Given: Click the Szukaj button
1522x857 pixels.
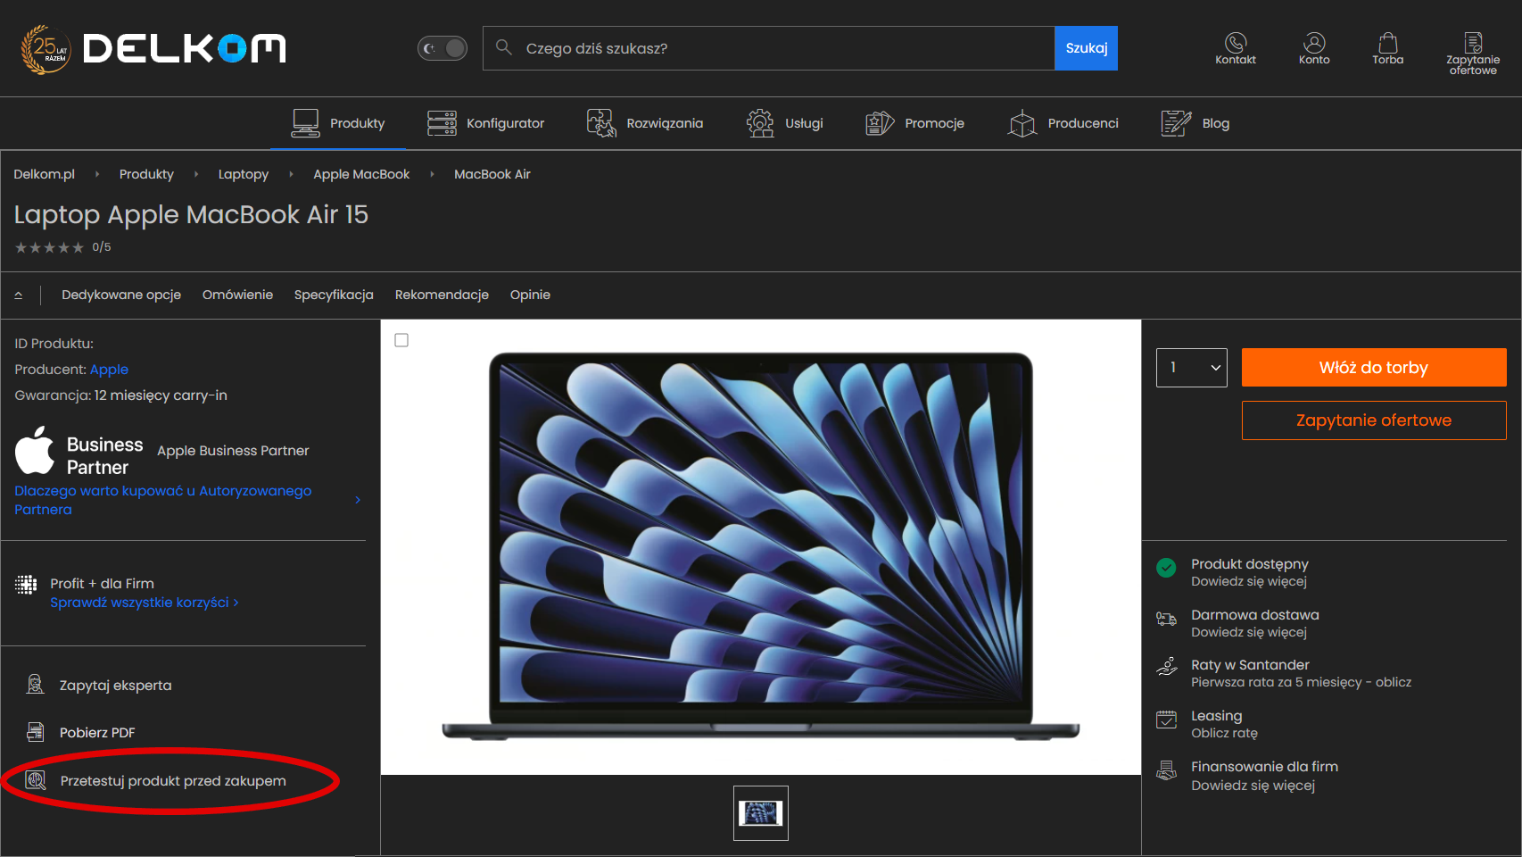Looking at the screenshot, I should 1087,48.
